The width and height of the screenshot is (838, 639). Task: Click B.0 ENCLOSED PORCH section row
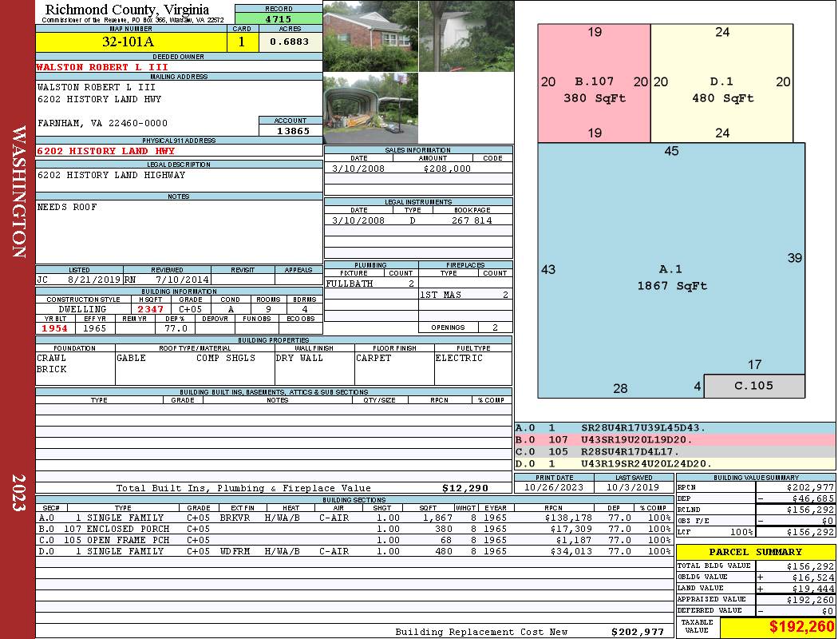354,529
